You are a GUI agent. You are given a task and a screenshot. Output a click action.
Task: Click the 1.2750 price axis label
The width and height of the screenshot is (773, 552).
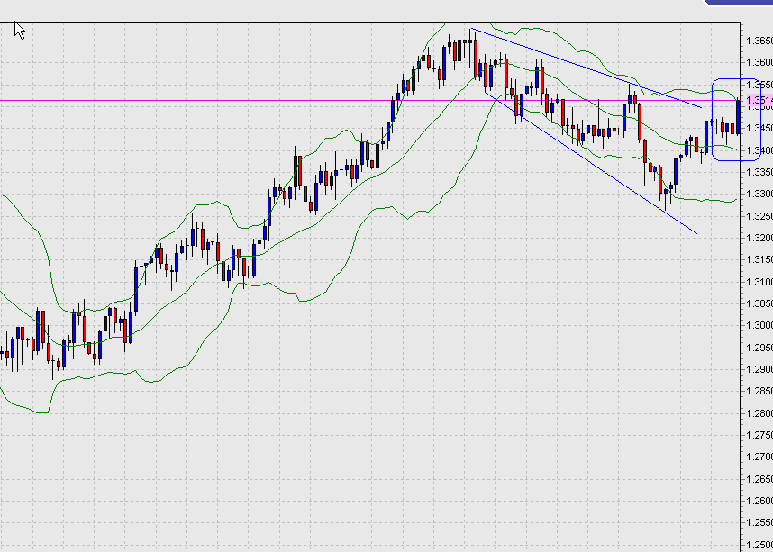[x=759, y=435]
